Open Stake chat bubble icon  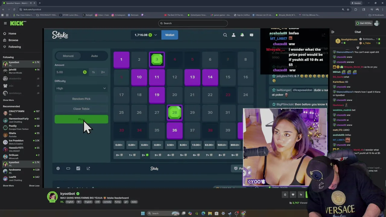click(251, 35)
